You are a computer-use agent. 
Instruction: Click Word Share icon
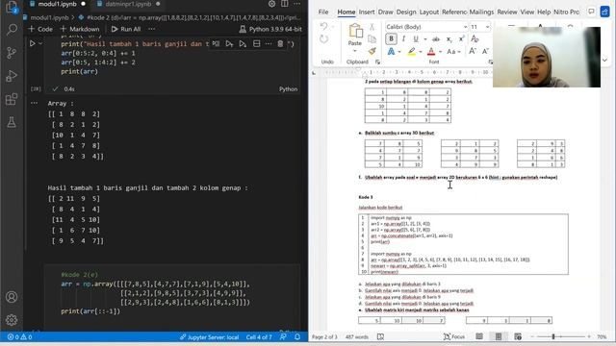pyautogui.click(x=604, y=12)
